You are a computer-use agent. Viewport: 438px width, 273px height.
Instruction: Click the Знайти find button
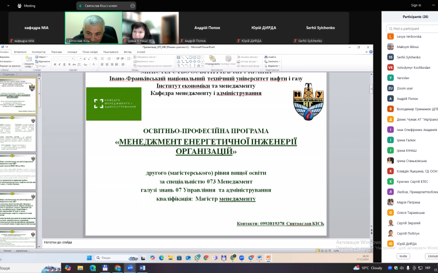pos(270,57)
